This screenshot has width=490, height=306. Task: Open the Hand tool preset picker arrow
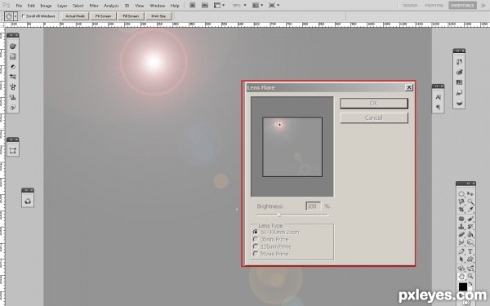(16, 16)
